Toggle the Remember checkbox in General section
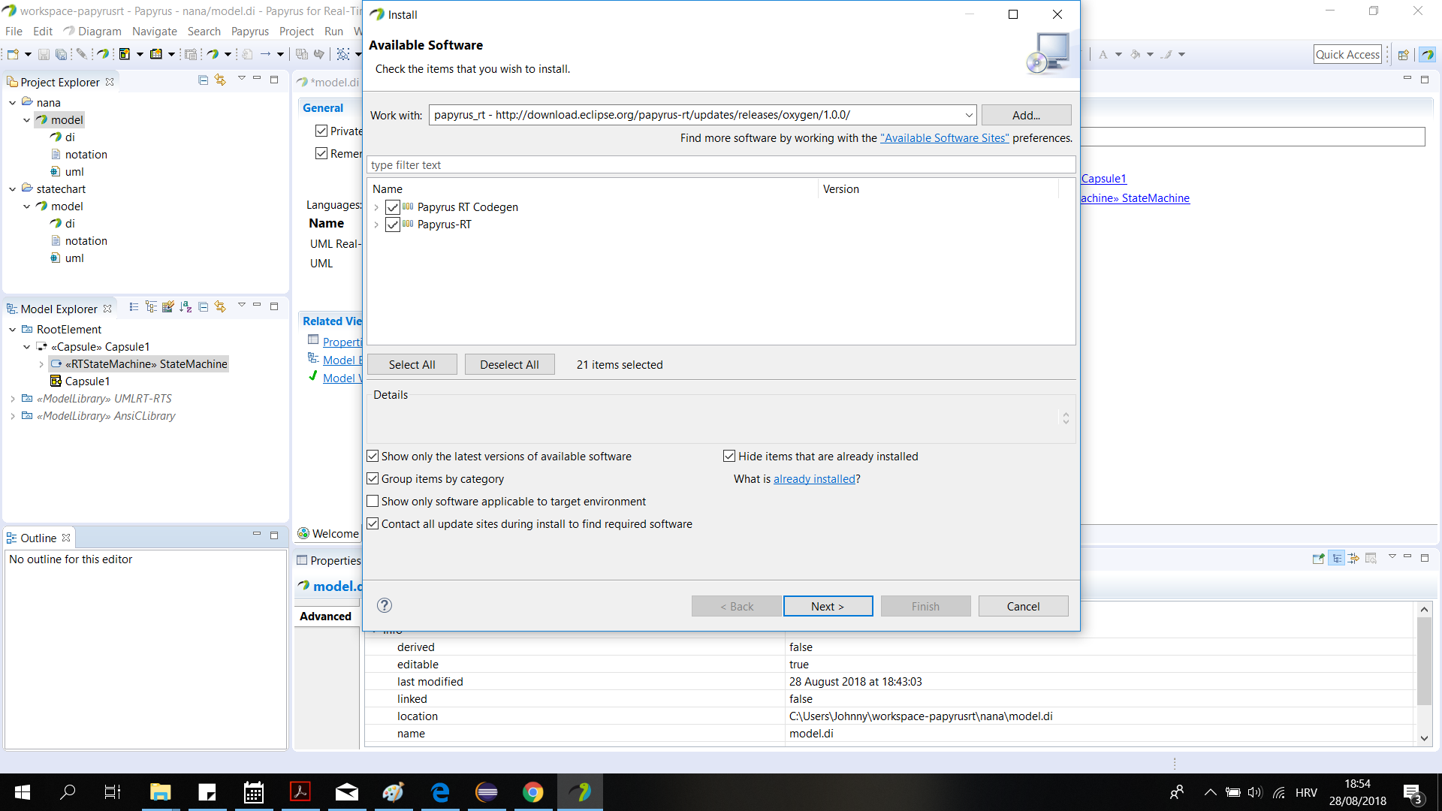 coord(321,153)
